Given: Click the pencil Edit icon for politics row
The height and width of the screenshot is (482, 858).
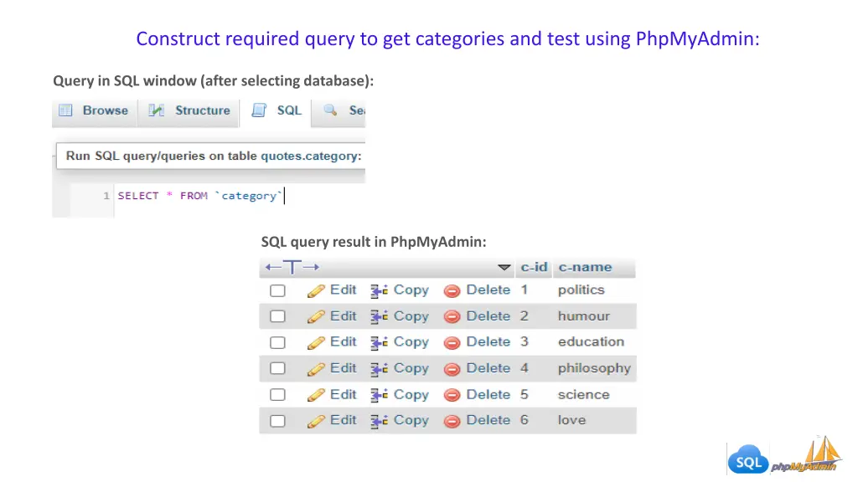Looking at the screenshot, I should [x=316, y=291].
